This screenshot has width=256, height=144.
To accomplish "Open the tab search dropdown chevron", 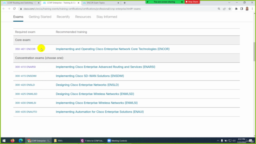I will (229, 3).
